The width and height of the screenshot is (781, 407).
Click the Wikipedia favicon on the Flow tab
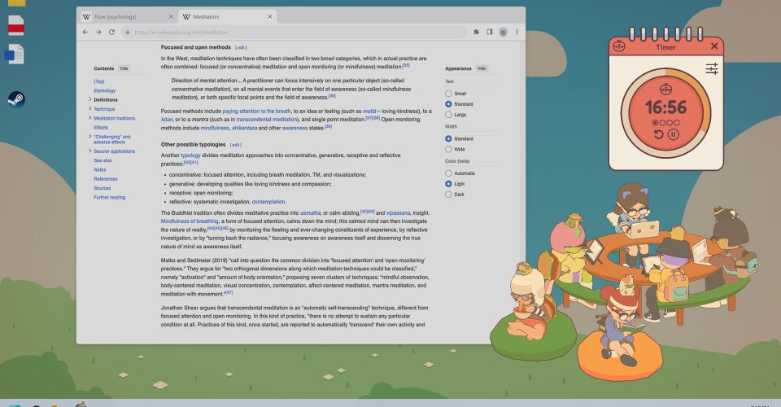[x=87, y=16]
